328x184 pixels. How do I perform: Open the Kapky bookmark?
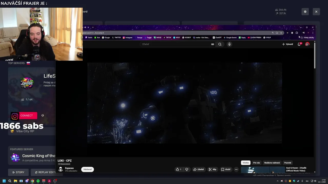242,38
